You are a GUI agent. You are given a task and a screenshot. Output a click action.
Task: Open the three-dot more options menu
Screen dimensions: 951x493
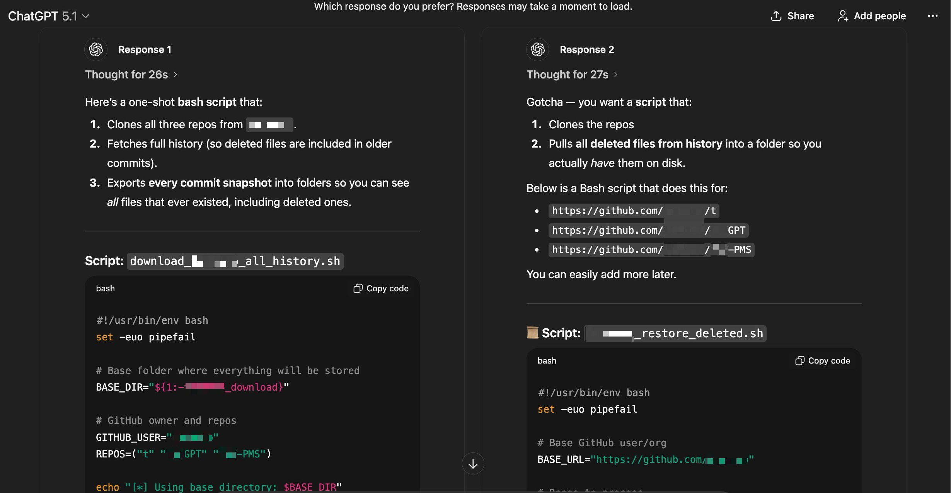coord(932,16)
